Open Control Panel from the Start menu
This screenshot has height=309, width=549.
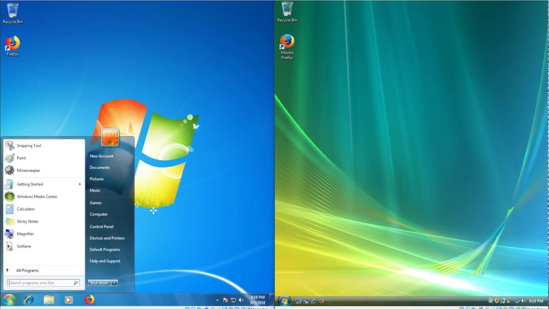[x=102, y=227]
